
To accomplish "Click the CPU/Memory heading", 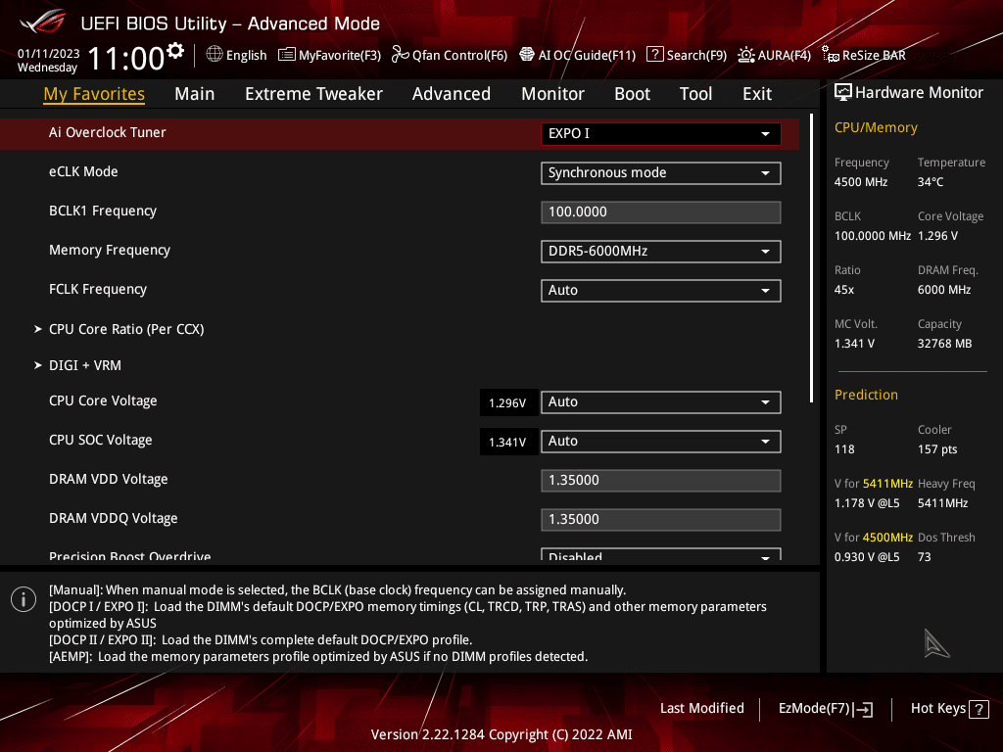I will coord(876,127).
